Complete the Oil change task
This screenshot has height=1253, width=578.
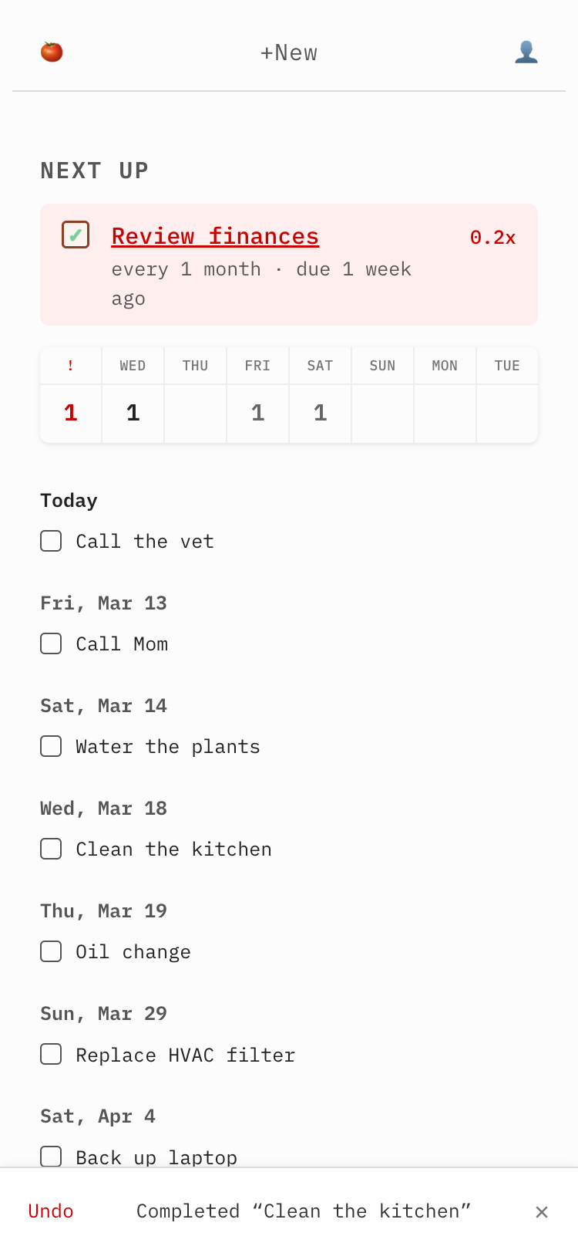51,951
